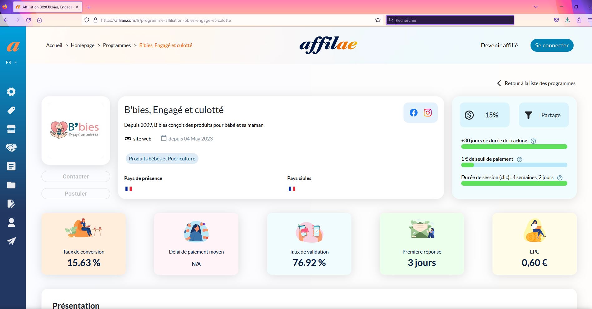
Task: Expand the list all tabs chevron
Action: click(x=536, y=7)
